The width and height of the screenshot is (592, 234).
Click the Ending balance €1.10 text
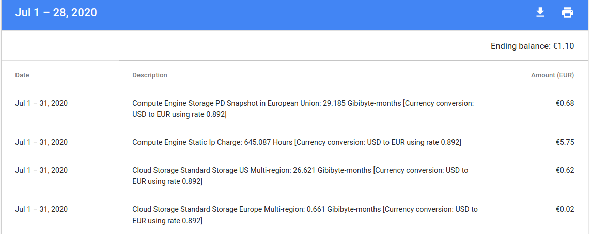pyautogui.click(x=532, y=46)
